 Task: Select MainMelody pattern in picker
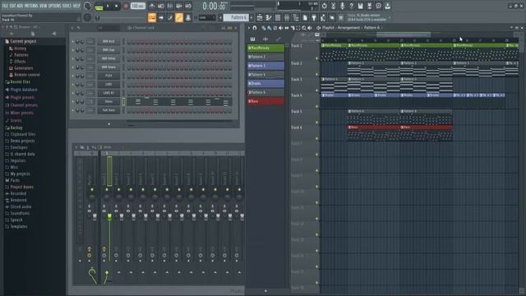(x=265, y=49)
